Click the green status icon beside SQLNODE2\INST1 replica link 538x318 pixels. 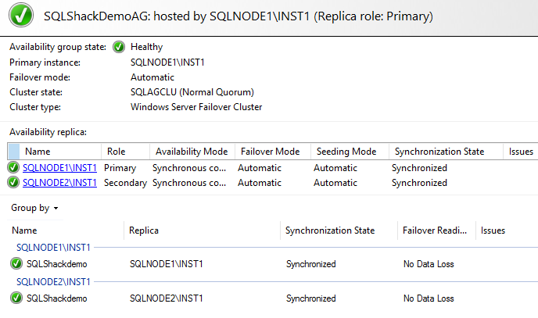pos(13,183)
